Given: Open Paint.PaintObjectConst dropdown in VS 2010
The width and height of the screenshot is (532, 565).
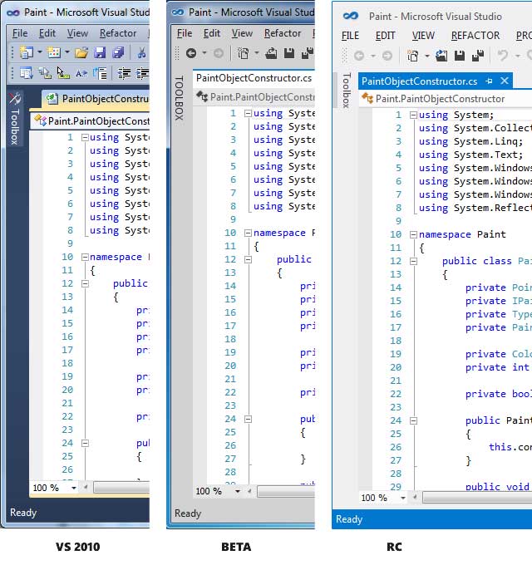Looking at the screenshot, I should coord(91,121).
